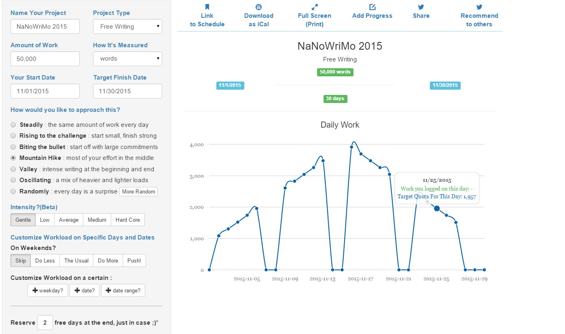
Task: Click the "1,000" y-axis label
Action: tap(197, 239)
